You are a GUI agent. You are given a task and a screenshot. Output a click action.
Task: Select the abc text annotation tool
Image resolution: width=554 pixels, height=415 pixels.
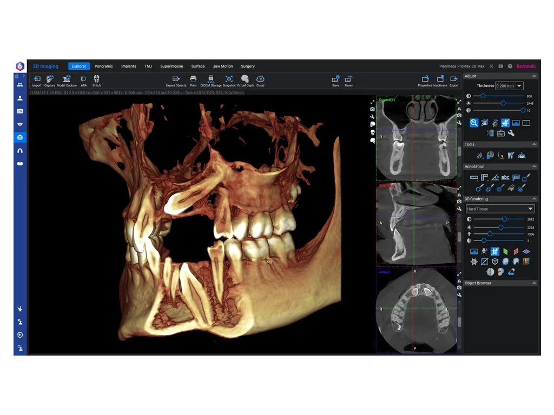[x=505, y=177]
